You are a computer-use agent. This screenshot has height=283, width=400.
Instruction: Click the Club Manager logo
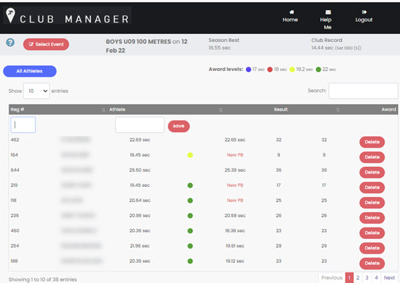[67, 17]
